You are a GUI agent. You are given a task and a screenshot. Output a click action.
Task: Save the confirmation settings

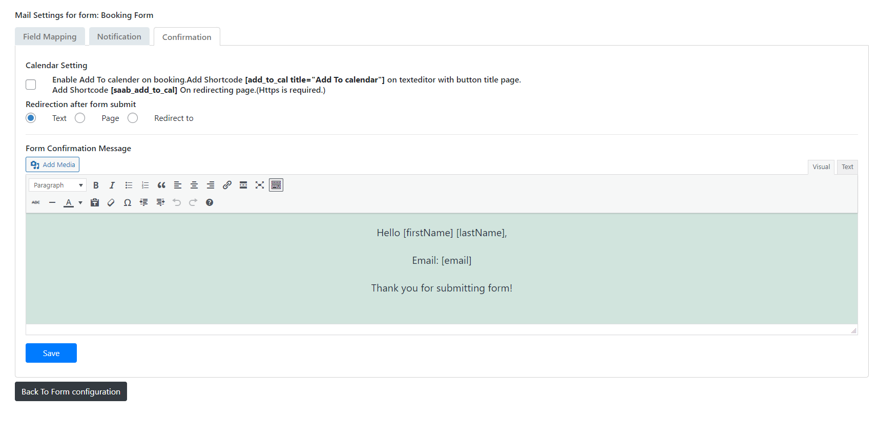click(51, 353)
